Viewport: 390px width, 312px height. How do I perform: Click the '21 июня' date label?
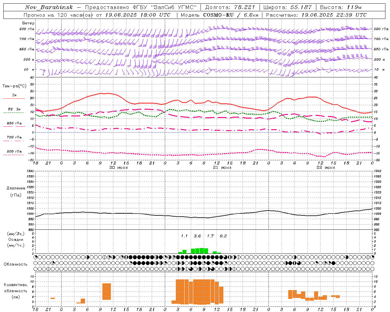click(222, 168)
